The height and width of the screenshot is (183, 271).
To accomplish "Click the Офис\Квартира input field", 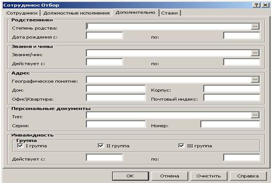I will pos(116,98).
